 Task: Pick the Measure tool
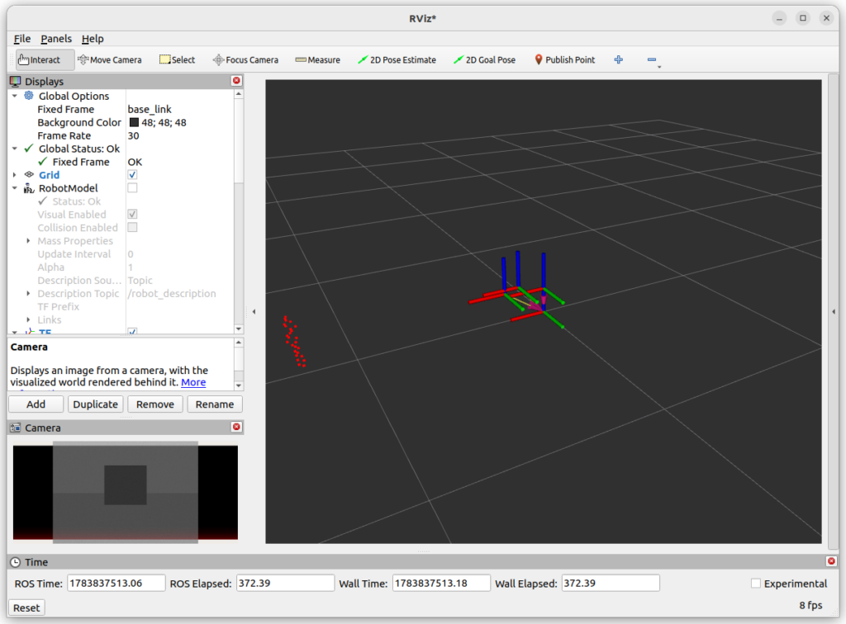coord(317,59)
